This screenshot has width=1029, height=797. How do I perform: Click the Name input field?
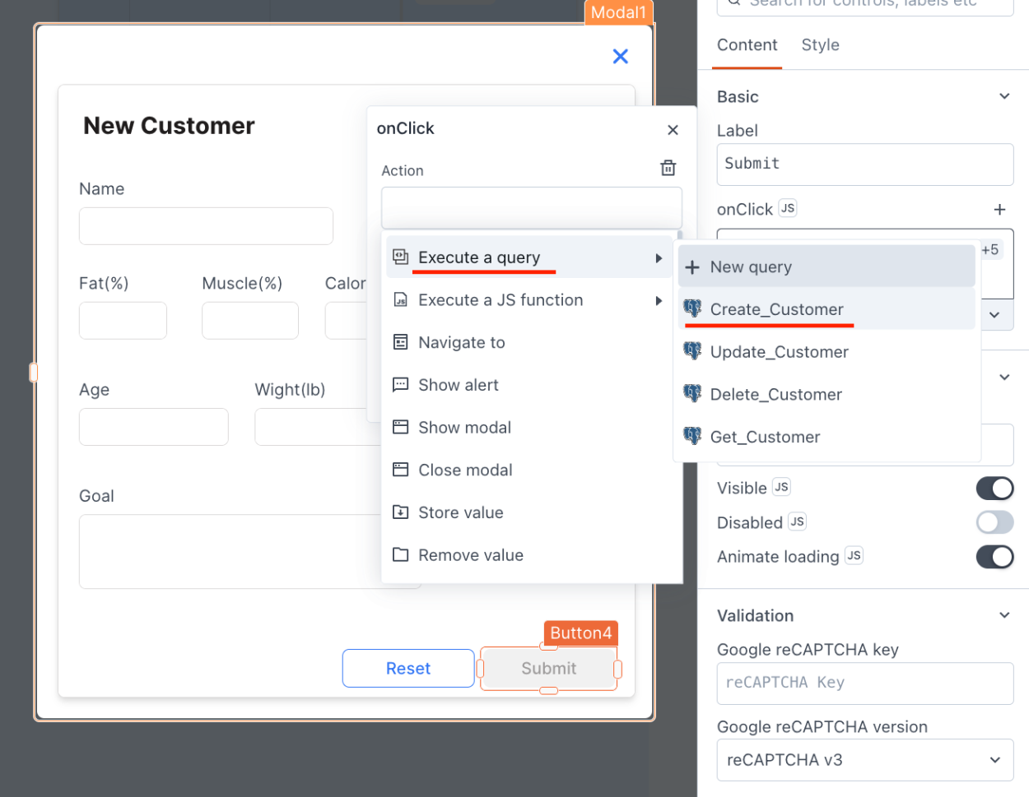(206, 226)
